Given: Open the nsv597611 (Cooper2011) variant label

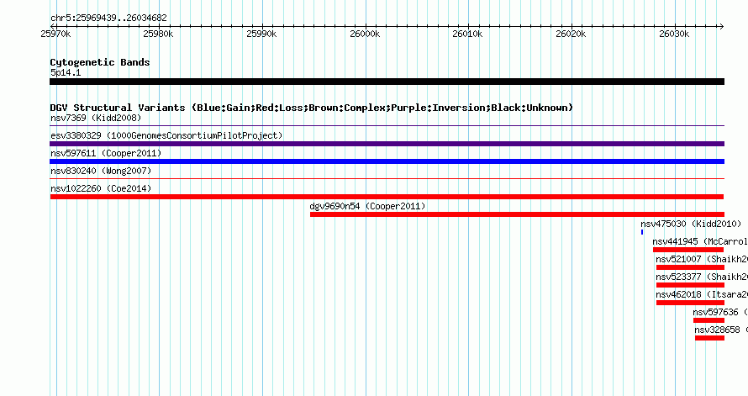Looking at the screenshot, I should pyautogui.click(x=106, y=153).
